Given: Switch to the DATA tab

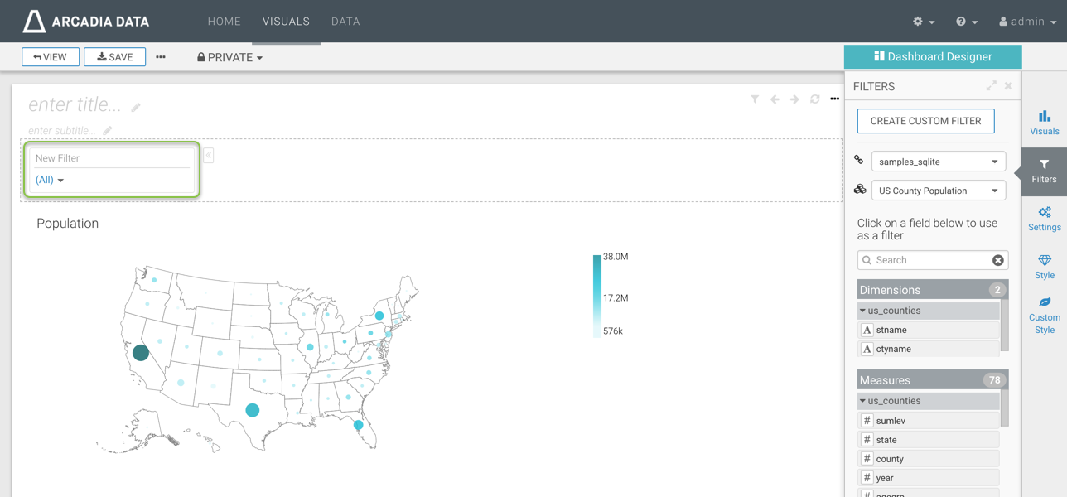Looking at the screenshot, I should 345,22.
